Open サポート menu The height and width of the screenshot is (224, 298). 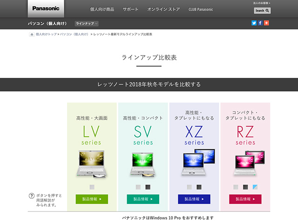(130, 9)
